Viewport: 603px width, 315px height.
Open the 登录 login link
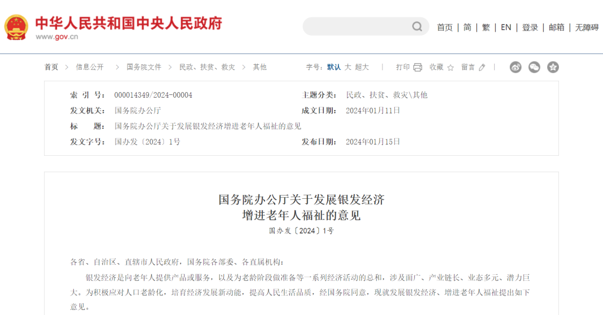[530, 27]
